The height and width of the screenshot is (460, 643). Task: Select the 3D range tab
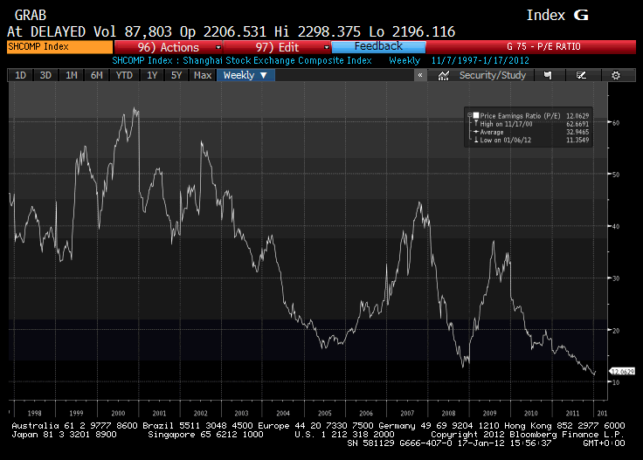(x=45, y=75)
